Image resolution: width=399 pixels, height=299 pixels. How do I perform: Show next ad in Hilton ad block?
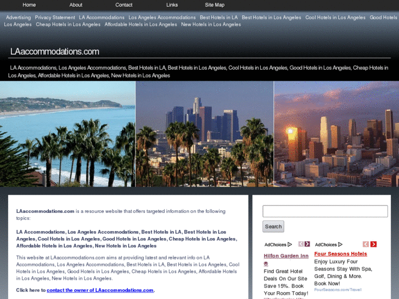tap(307, 244)
